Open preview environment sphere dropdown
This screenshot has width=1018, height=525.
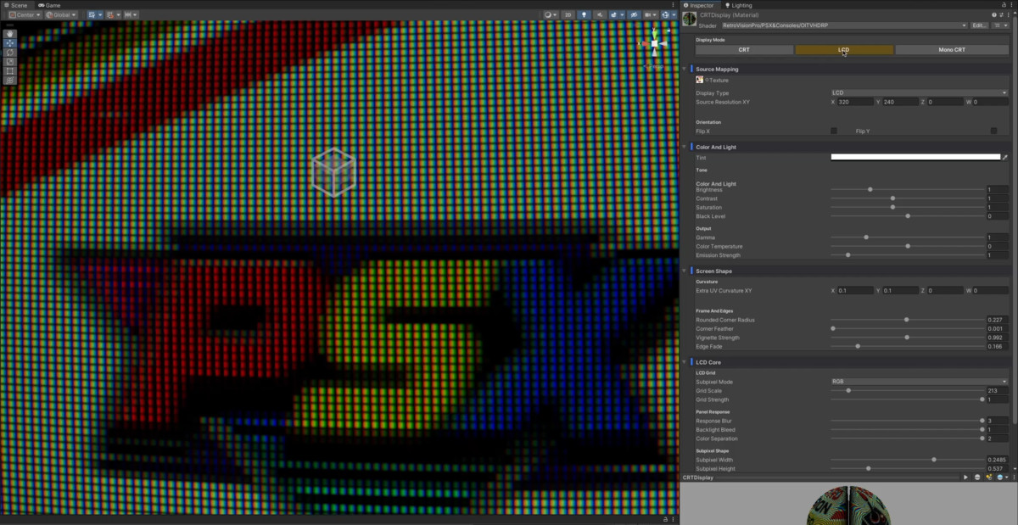[1003, 478]
